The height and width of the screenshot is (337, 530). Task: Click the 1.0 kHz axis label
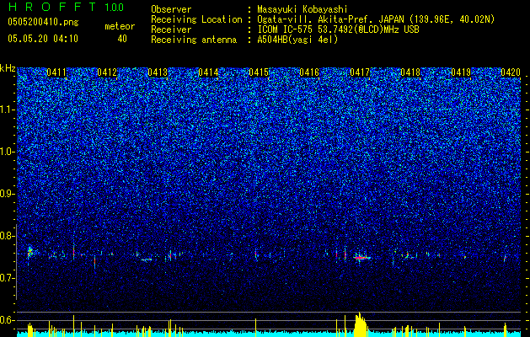tap(8, 152)
